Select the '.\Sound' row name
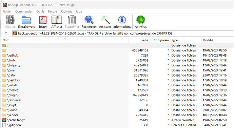 (x=12, y=110)
